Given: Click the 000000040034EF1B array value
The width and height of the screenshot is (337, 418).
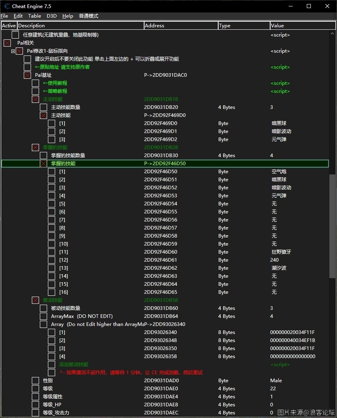Looking at the screenshot, I should (292, 340).
